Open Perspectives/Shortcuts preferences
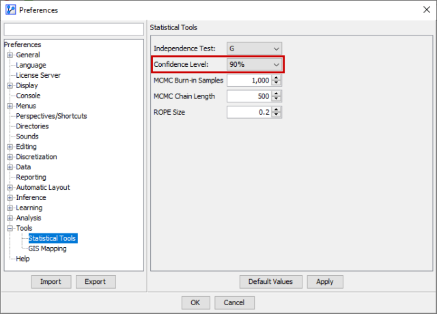The image size is (437, 314). pos(52,116)
